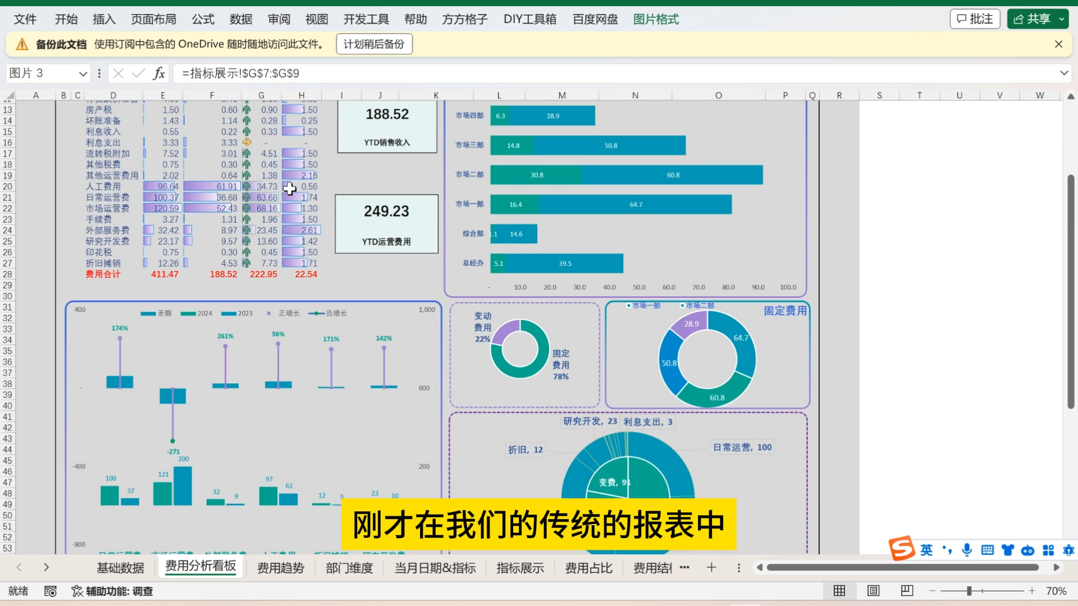Switch to the 费用趋势 sheet
The height and width of the screenshot is (606, 1078).
click(x=281, y=568)
